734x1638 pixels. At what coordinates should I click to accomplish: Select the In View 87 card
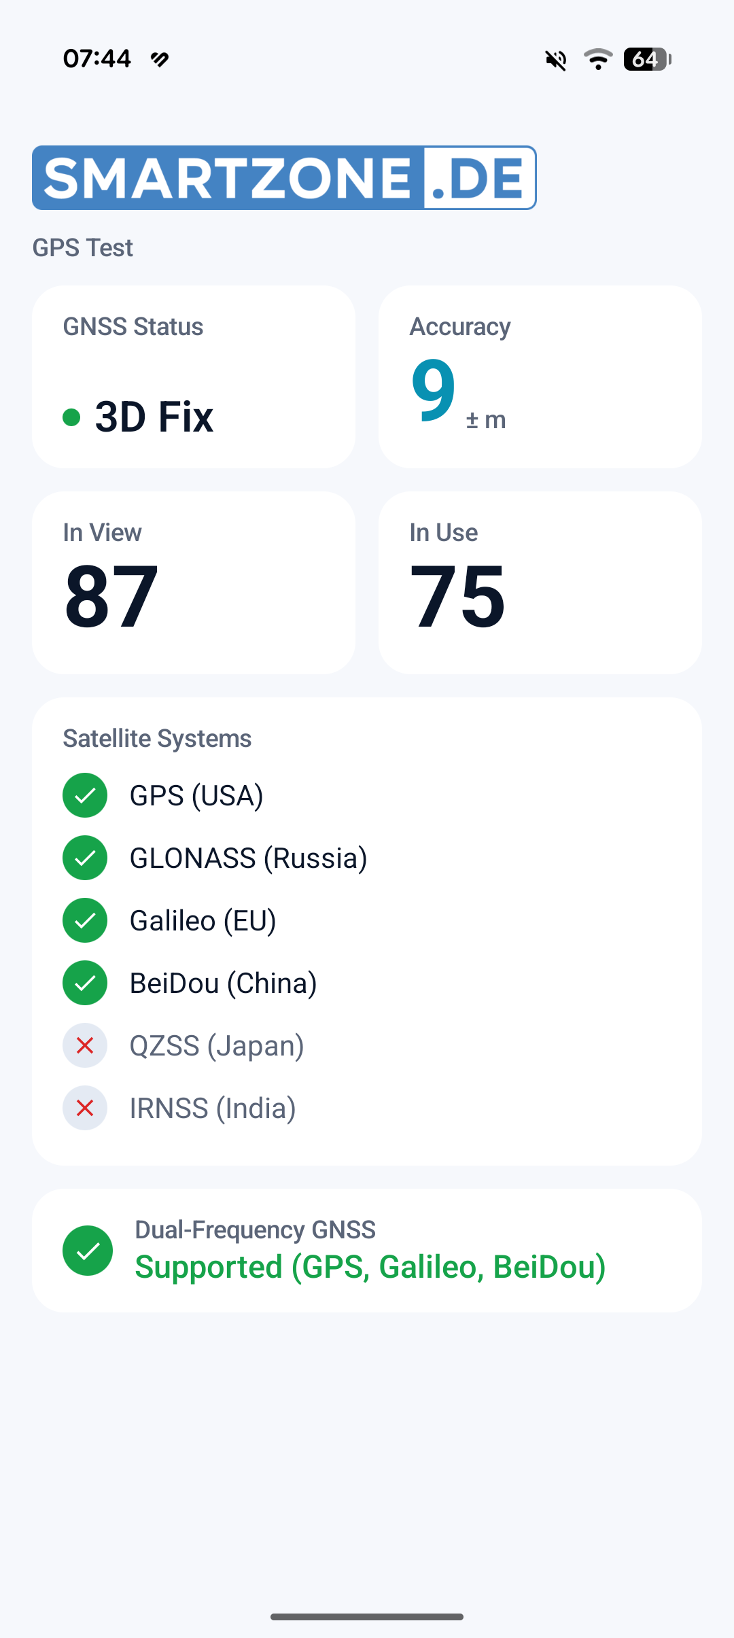(x=194, y=582)
